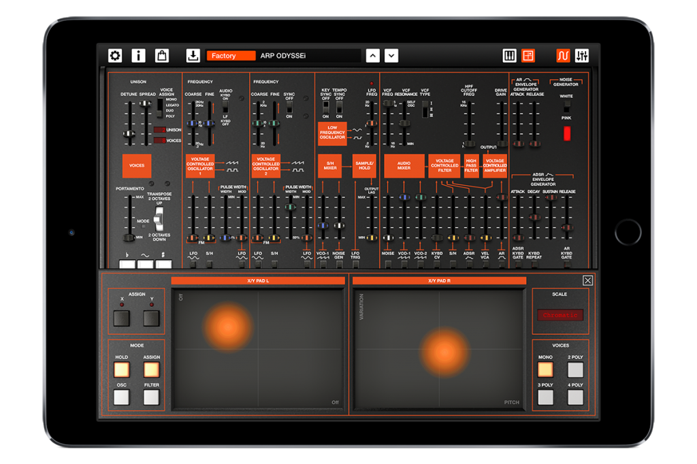
Task: Enable the FILTER mode button
Action: [151, 397]
